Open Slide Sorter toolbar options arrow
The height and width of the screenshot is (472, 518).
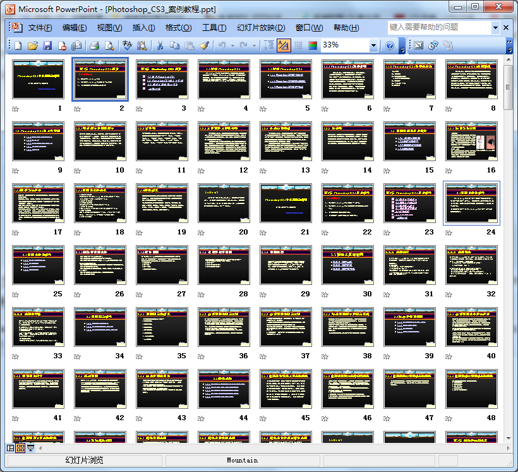[x=509, y=45]
